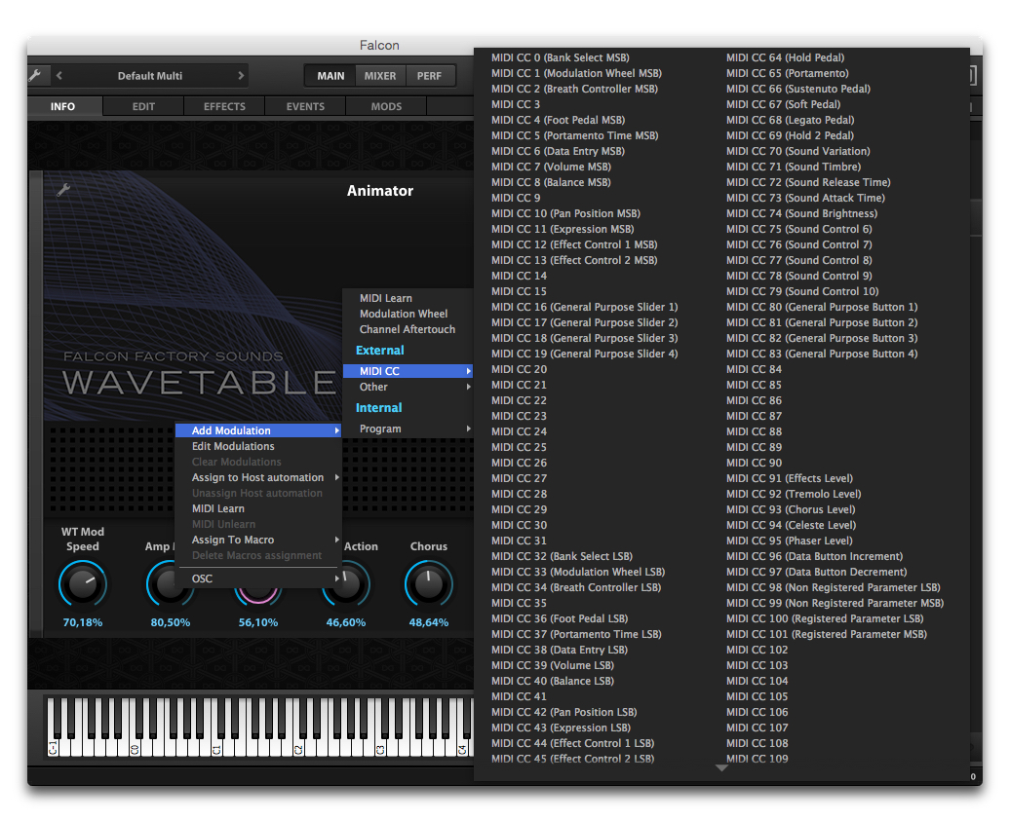Screen dimensions: 1010x821
Task: Switch to the PERF view
Action: (429, 76)
